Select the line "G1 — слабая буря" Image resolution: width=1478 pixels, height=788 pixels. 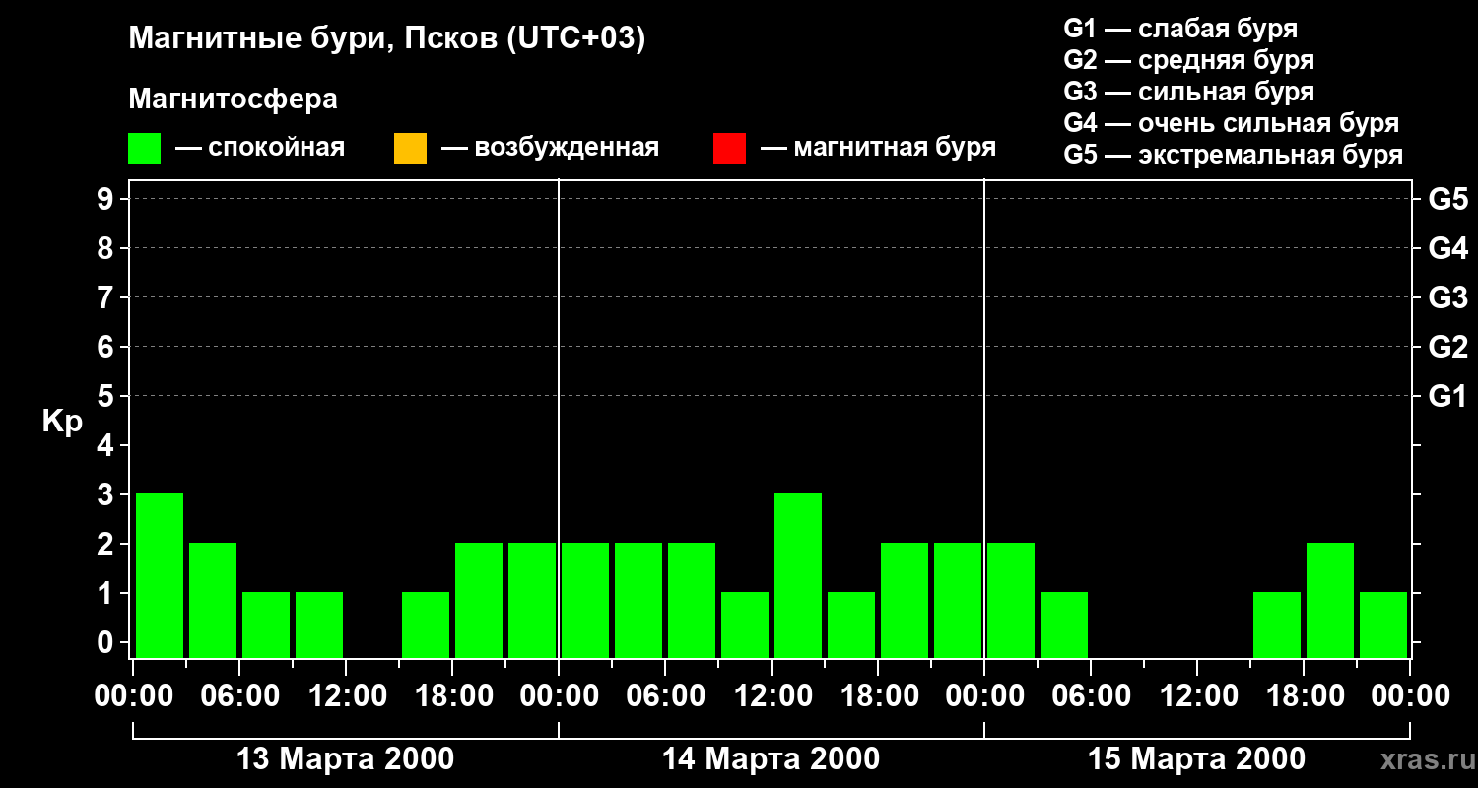pos(1180,29)
